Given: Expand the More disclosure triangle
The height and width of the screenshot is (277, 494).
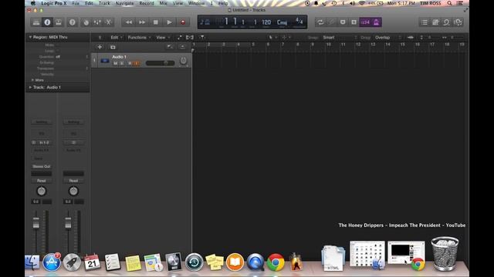Looking at the screenshot, I should pyautogui.click(x=32, y=80).
